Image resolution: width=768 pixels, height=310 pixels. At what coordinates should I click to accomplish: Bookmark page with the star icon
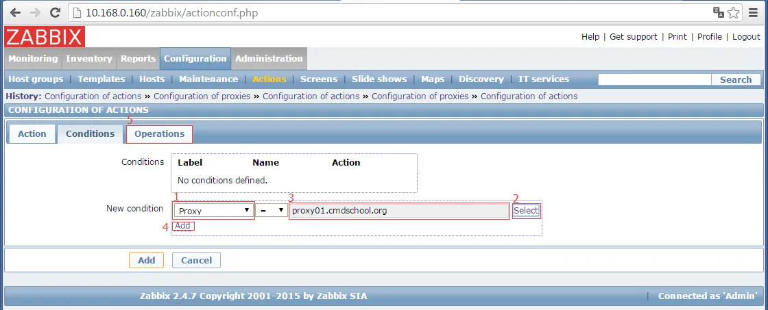pos(733,13)
